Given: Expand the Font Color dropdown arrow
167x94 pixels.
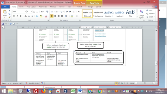Looking at the screenshot, I should point(48,16).
